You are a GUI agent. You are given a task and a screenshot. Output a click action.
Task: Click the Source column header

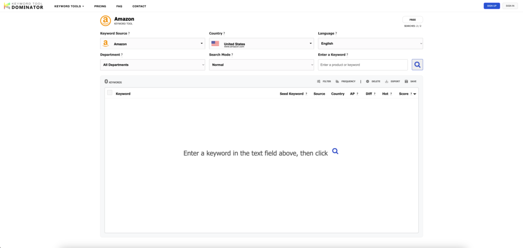(x=319, y=94)
